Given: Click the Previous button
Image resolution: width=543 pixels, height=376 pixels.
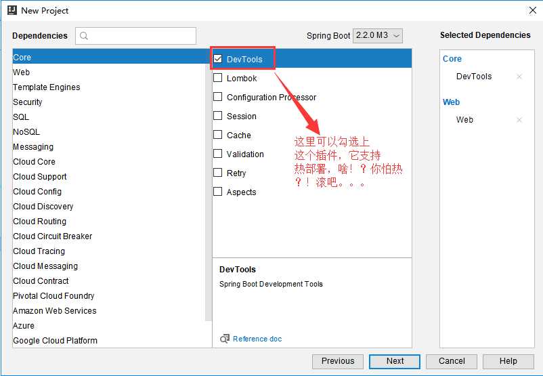Looking at the screenshot, I should click(338, 361).
